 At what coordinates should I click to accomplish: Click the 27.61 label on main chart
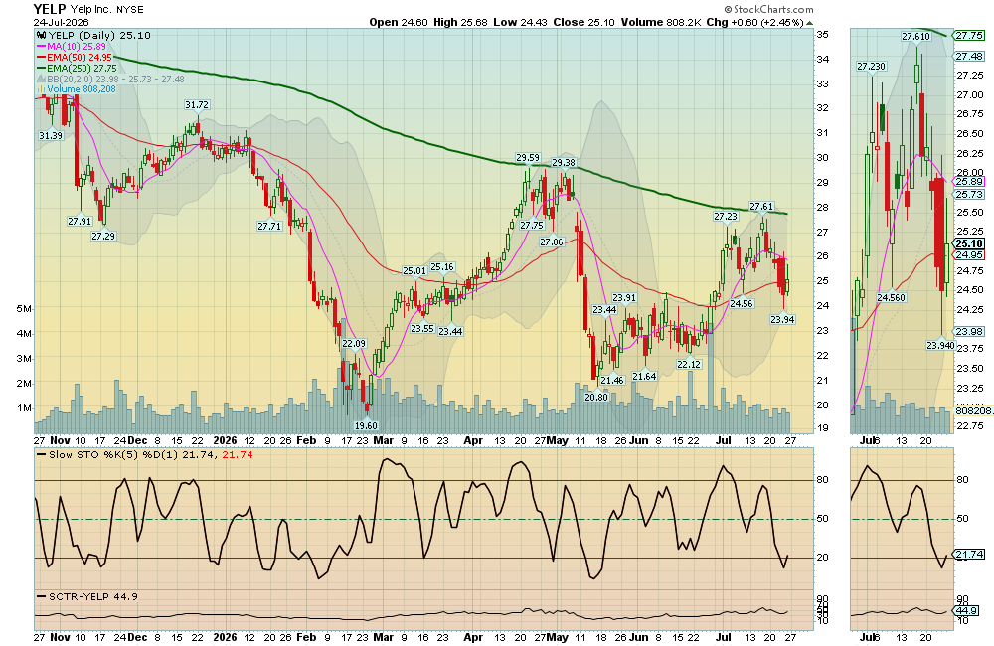click(x=761, y=206)
